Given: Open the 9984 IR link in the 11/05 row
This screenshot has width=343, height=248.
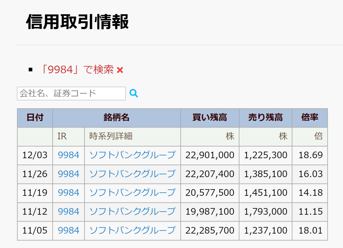Looking at the screenshot, I should 69,230.
